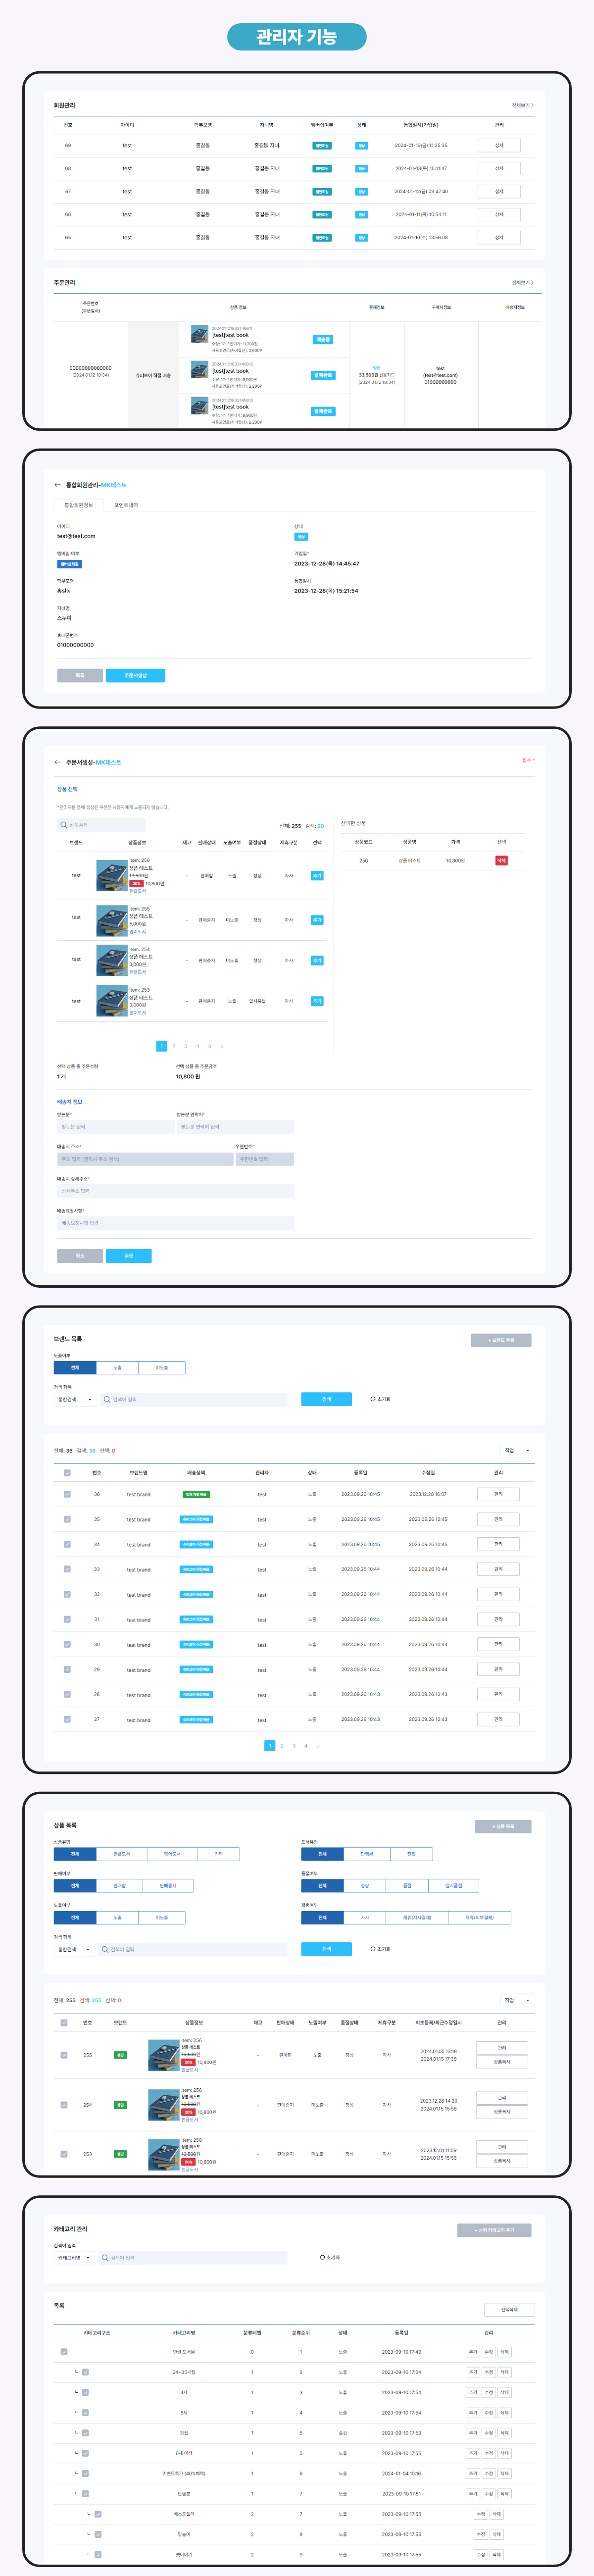The height and width of the screenshot is (2576, 594).
Task: Toggle checkbox for brand row 36
Action: point(67,1494)
